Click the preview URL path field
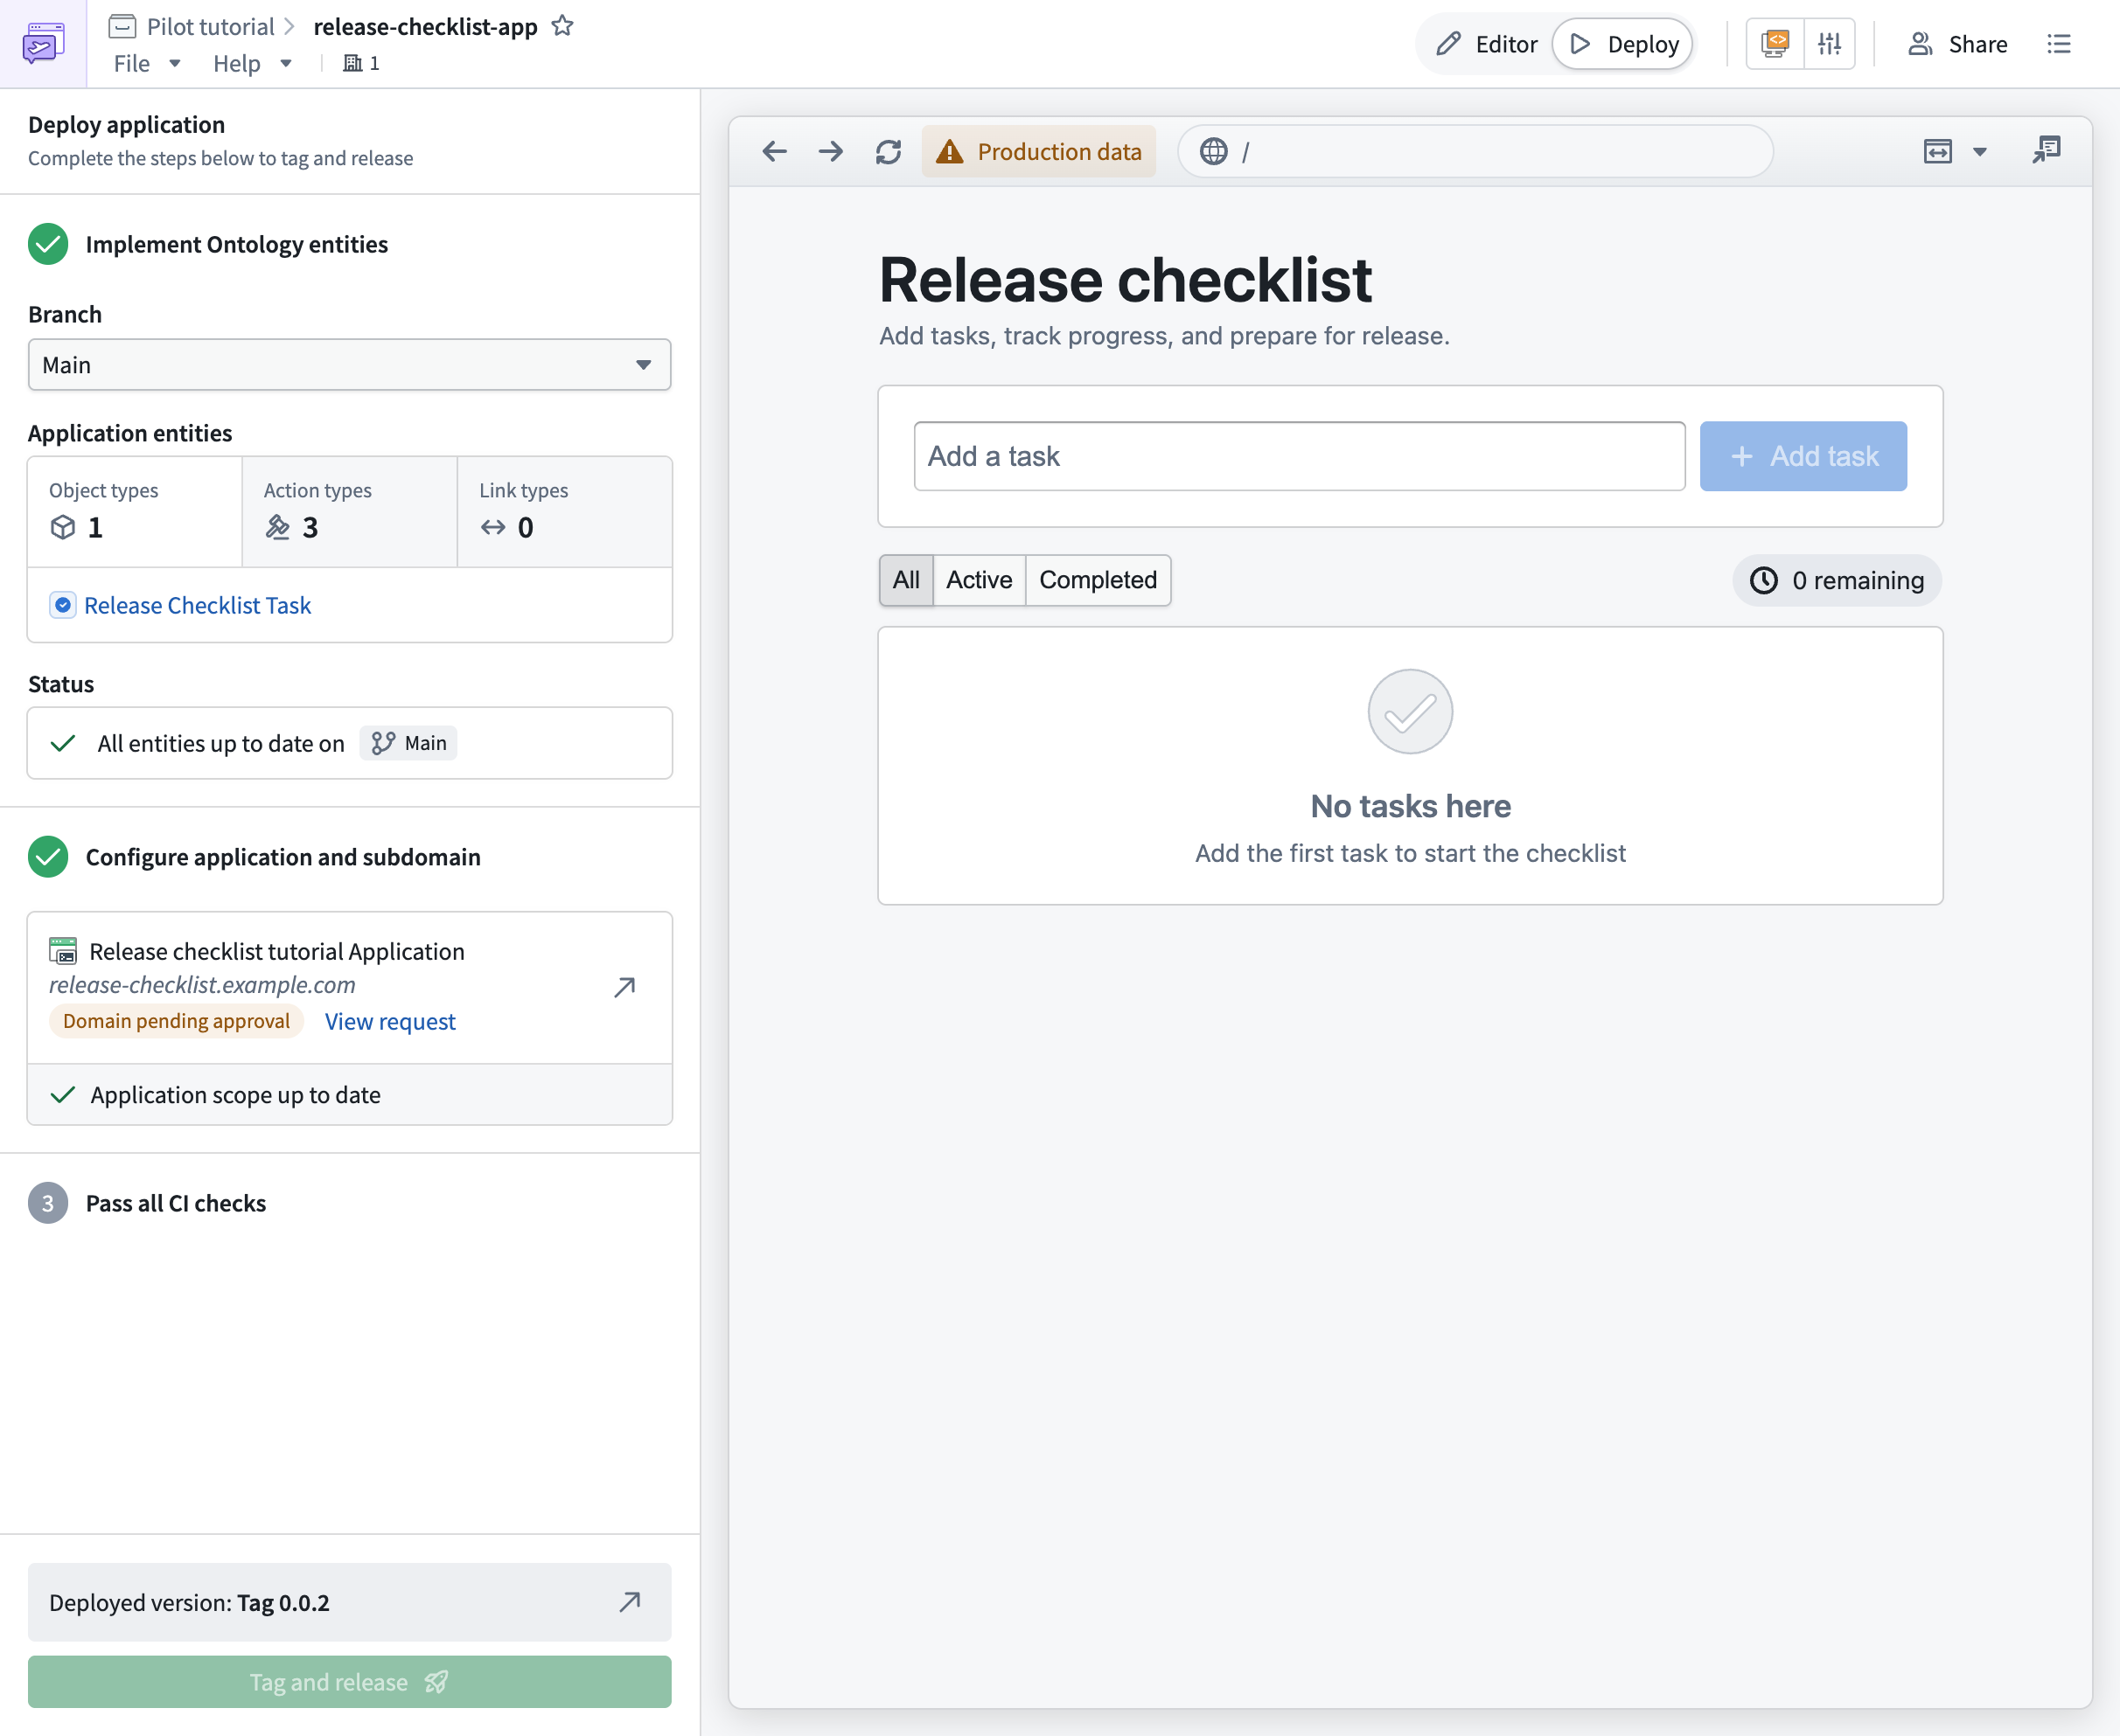2120x1736 pixels. (1475, 151)
